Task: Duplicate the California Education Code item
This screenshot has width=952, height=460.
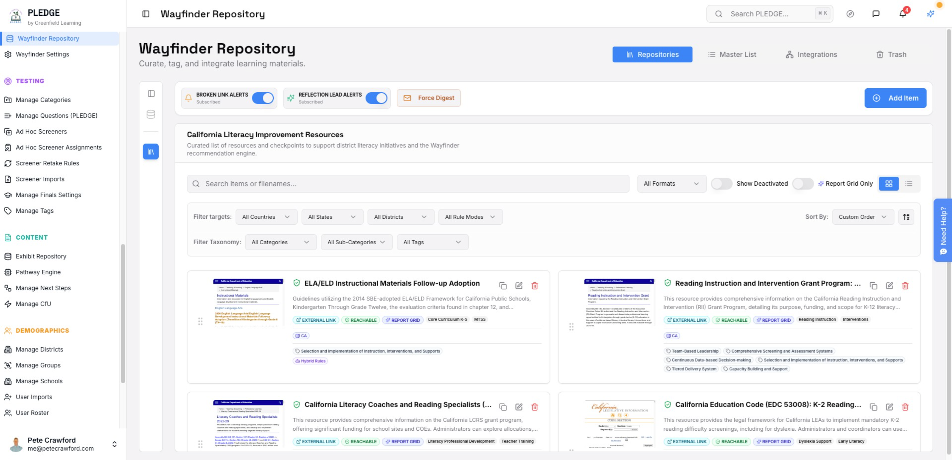Action: pos(874,407)
